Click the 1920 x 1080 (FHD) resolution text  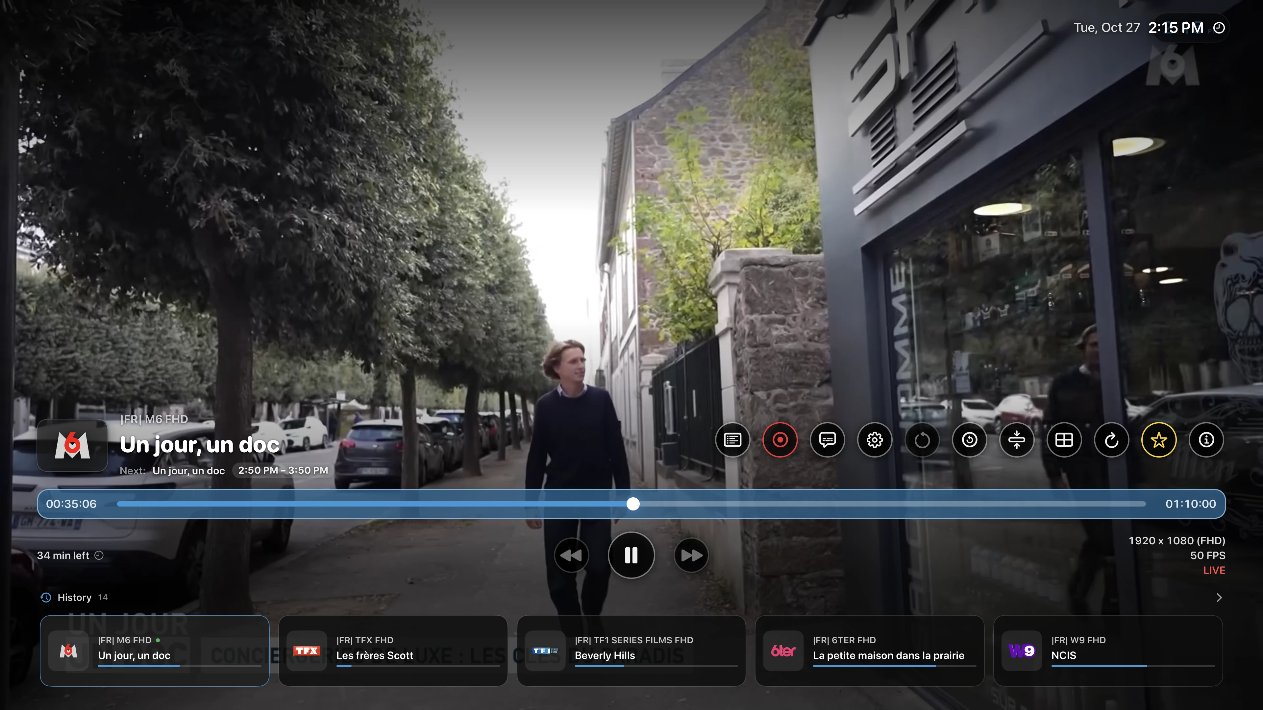click(1177, 540)
